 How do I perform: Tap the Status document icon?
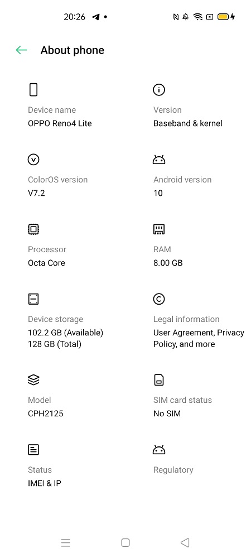33,450
